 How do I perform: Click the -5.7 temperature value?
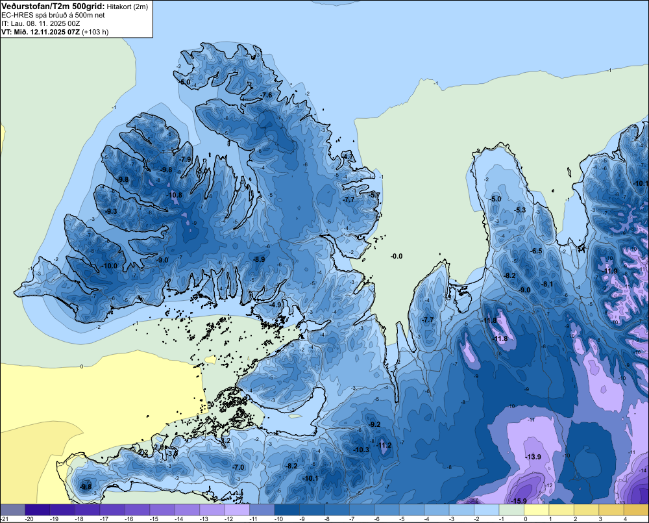tap(374, 195)
